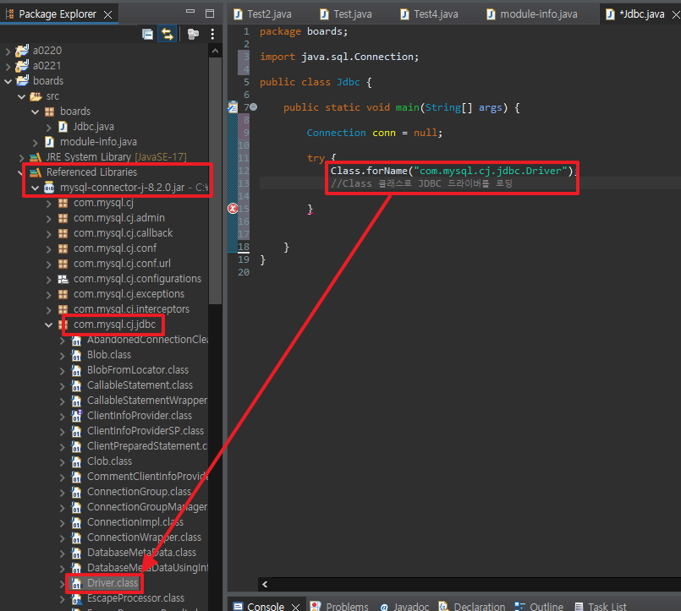Image resolution: width=681 pixels, height=611 pixels.
Task: Switch to the module-info.java editor tab
Action: [532, 14]
